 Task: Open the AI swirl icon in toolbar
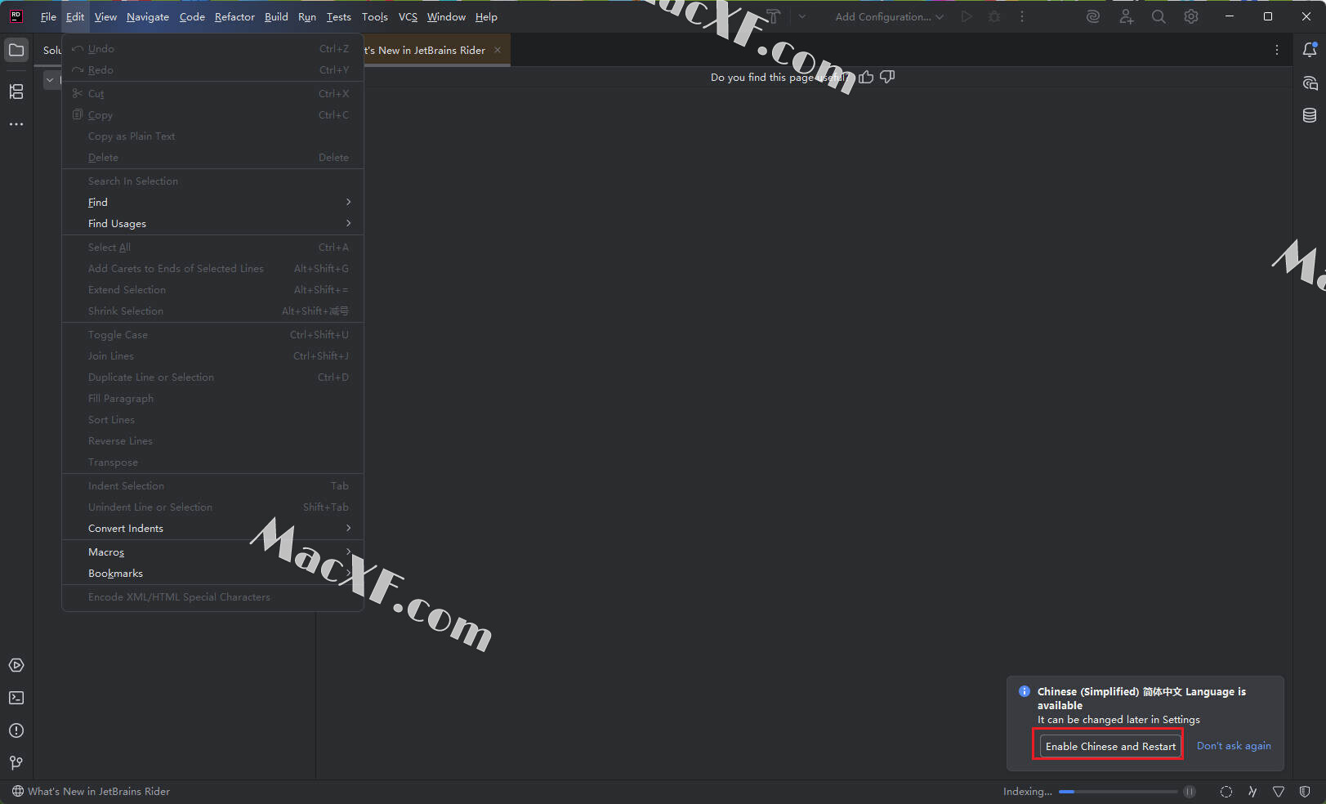click(x=1093, y=16)
